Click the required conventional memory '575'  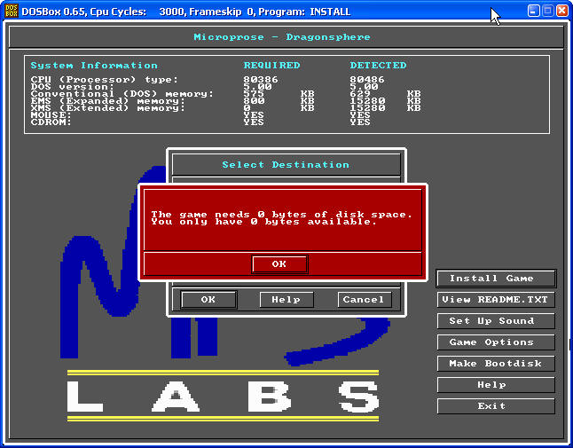254,93
